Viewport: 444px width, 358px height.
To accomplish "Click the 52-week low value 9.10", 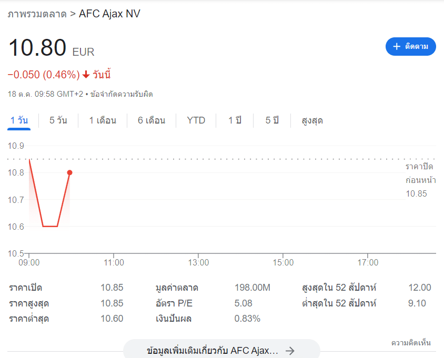I will point(417,303).
